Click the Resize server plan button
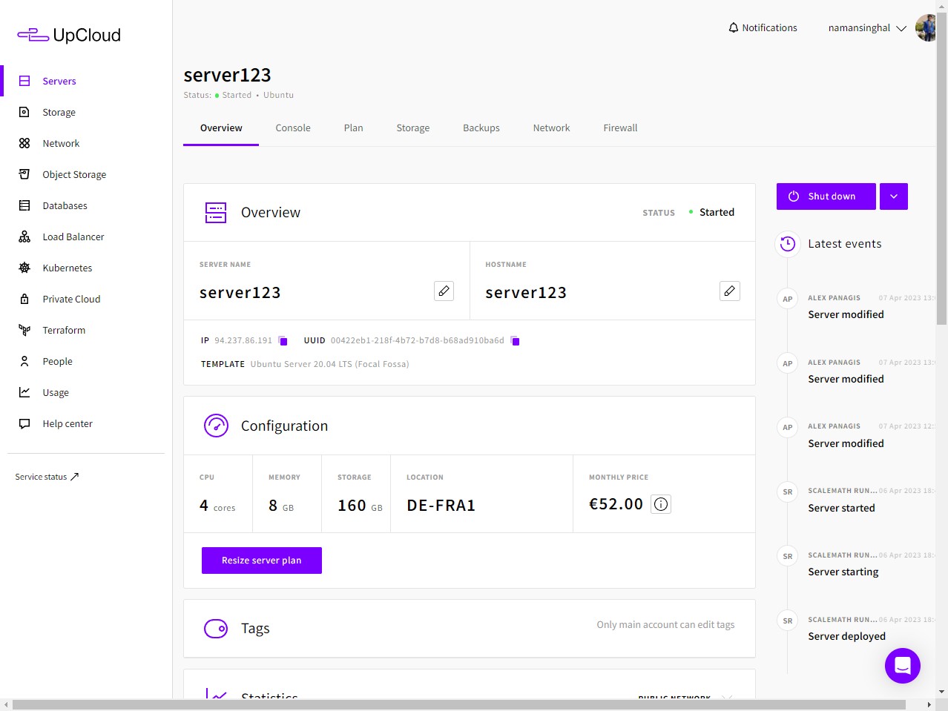The height and width of the screenshot is (711, 948). (261, 560)
